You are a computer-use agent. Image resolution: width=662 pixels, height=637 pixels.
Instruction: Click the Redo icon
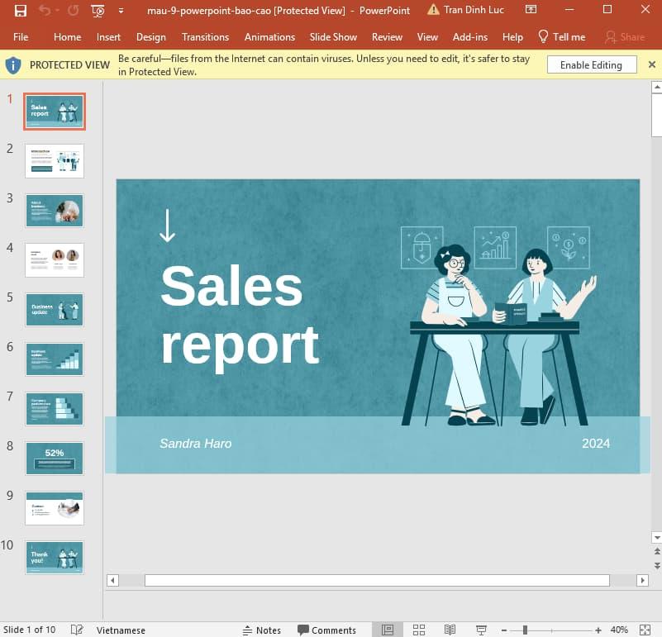point(73,10)
